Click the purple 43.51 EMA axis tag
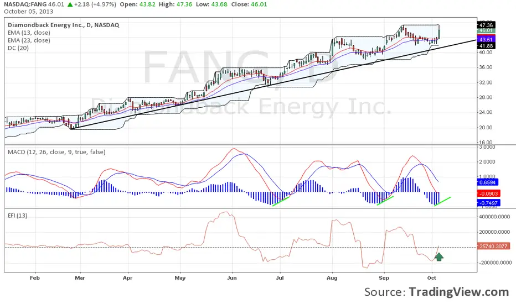The width and height of the screenshot is (516, 304). pos(486,40)
